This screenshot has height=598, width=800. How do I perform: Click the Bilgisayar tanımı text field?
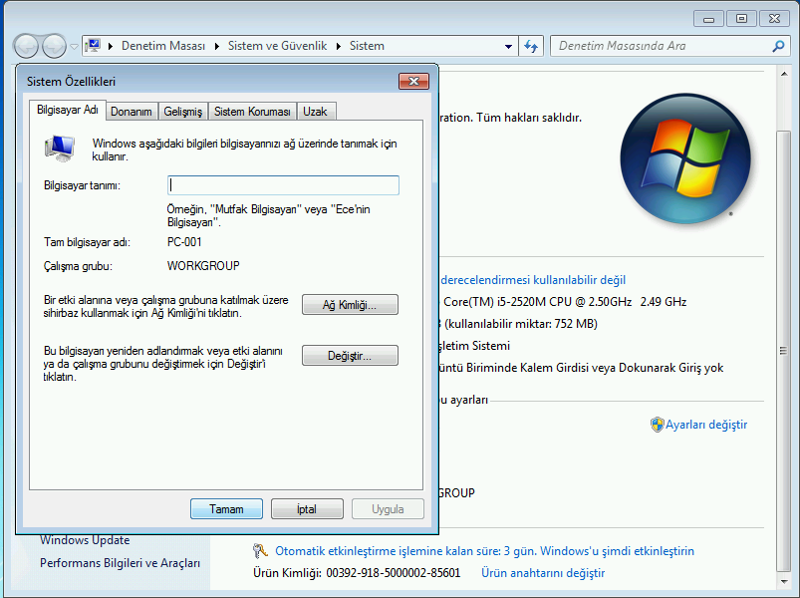[283, 185]
